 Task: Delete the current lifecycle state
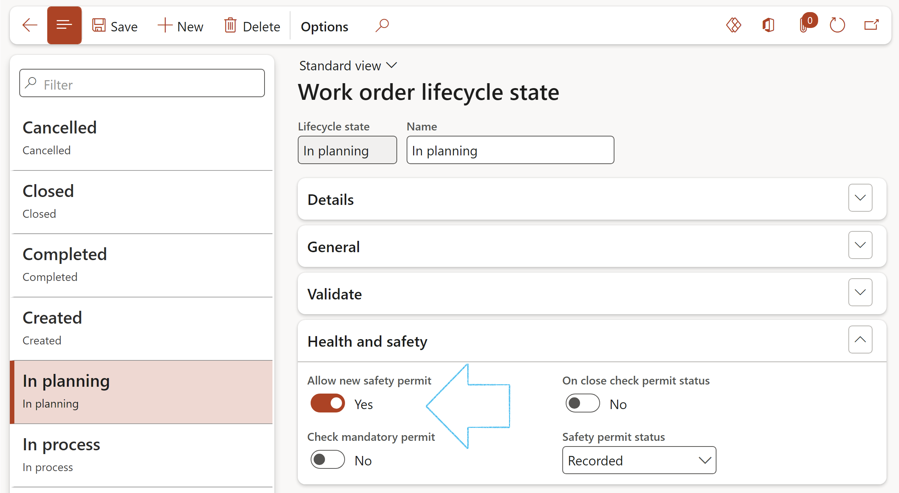click(x=252, y=26)
